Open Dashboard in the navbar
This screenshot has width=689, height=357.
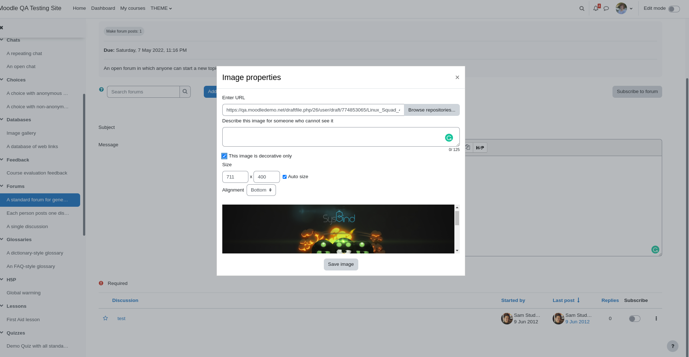tap(103, 8)
